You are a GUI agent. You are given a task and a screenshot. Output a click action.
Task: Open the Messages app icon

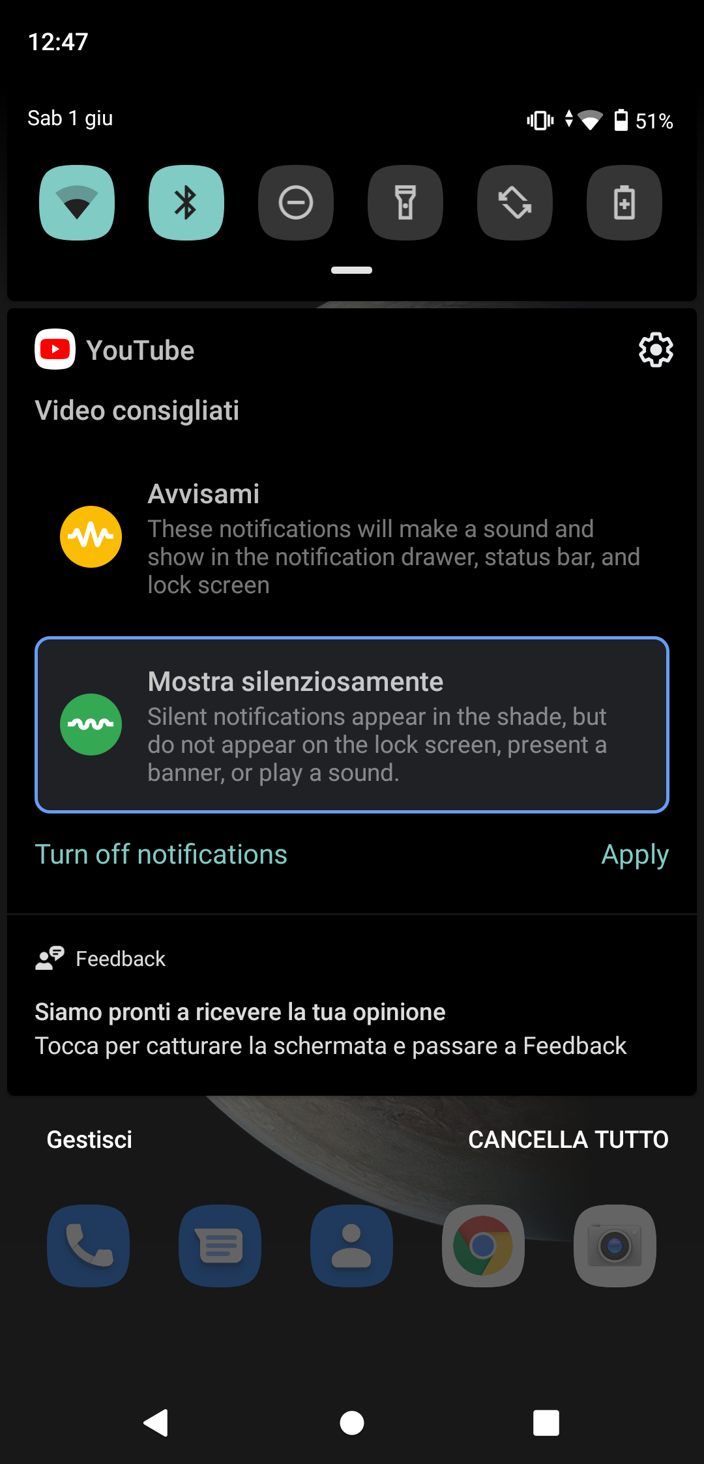[x=220, y=1246]
